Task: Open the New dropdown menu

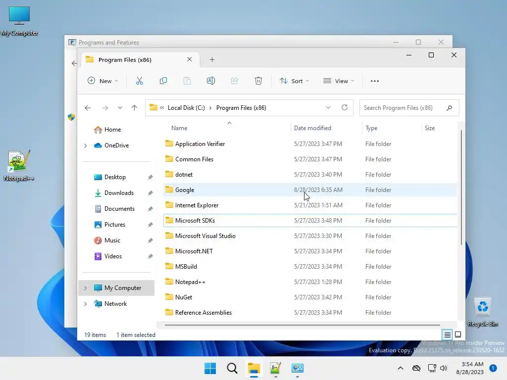Action: 103,81
